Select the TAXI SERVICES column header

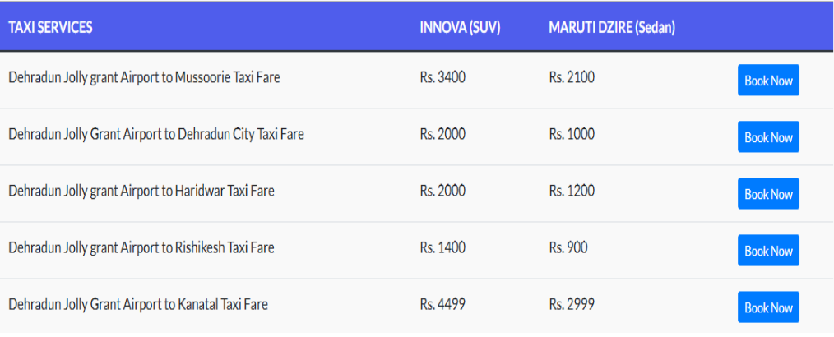click(x=50, y=27)
